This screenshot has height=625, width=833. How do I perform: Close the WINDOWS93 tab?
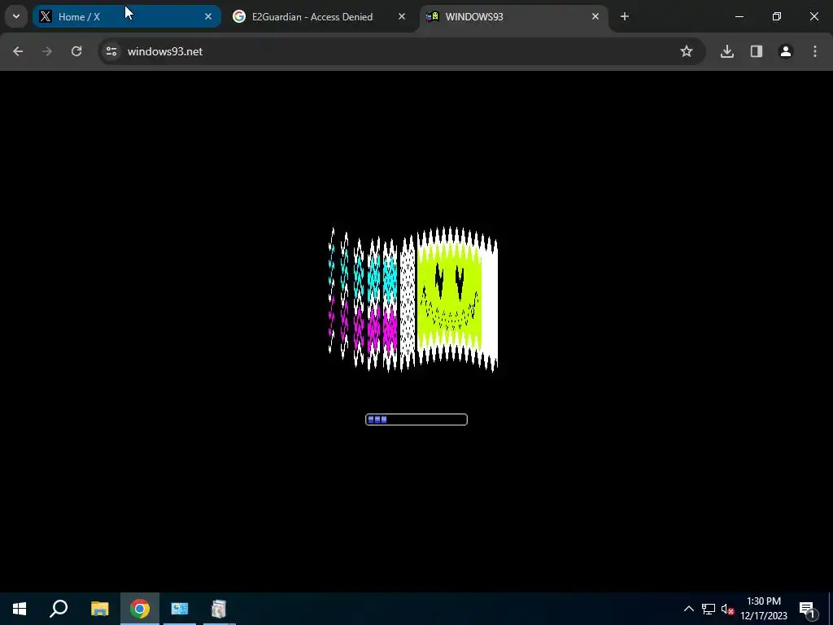click(595, 16)
